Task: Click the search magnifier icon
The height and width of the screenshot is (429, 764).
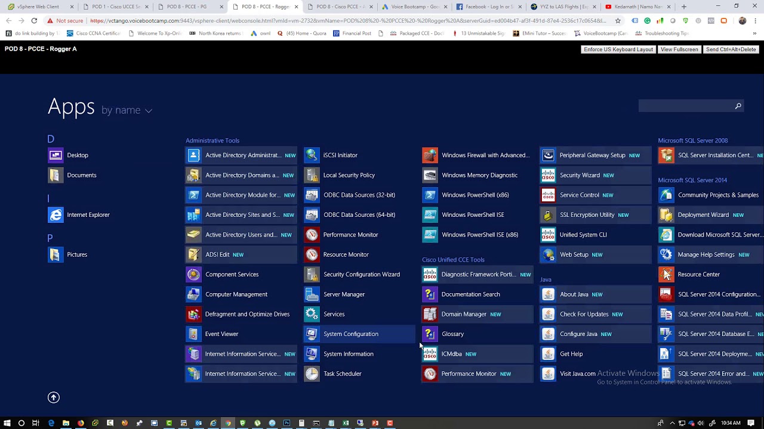Action: click(x=738, y=106)
